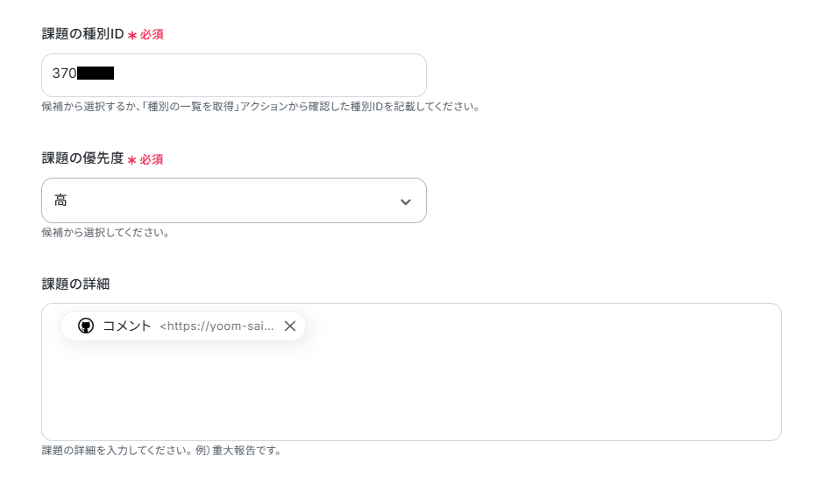Image resolution: width=816 pixels, height=477 pixels.
Task: Select the コメント label in the chip
Action: [126, 326]
